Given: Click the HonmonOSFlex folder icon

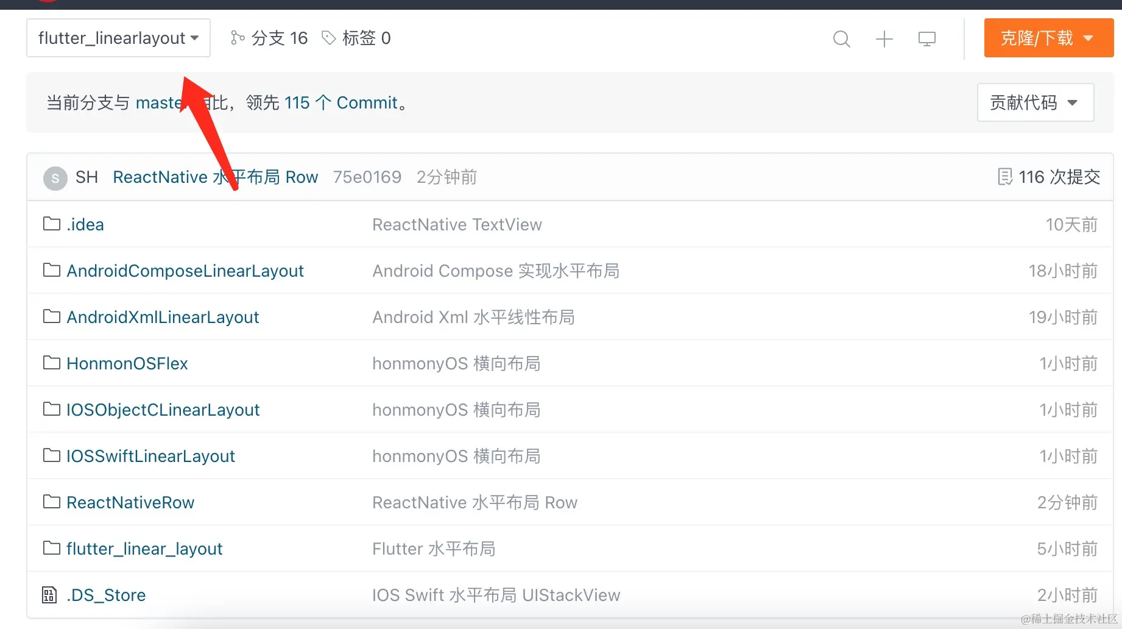Looking at the screenshot, I should [52, 363].
